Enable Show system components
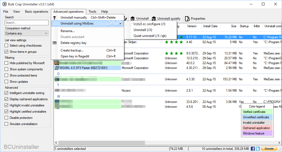 (6, 69)
